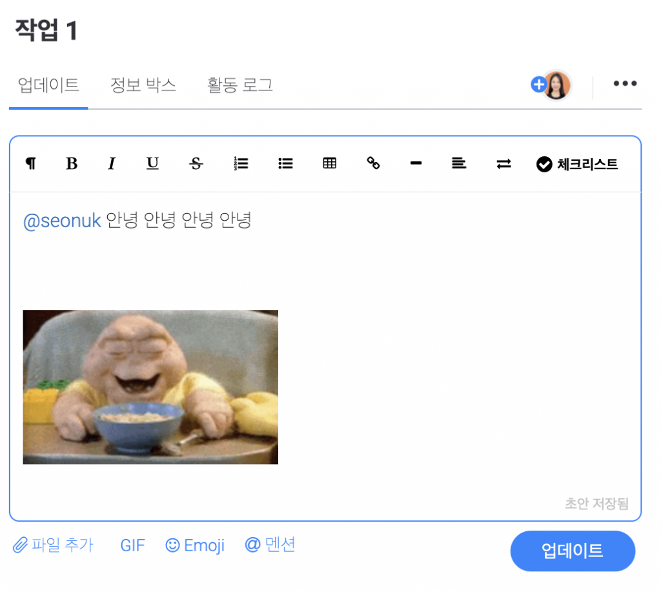
Task: Select the 업데이트 tab
Action: pos(48,85)
